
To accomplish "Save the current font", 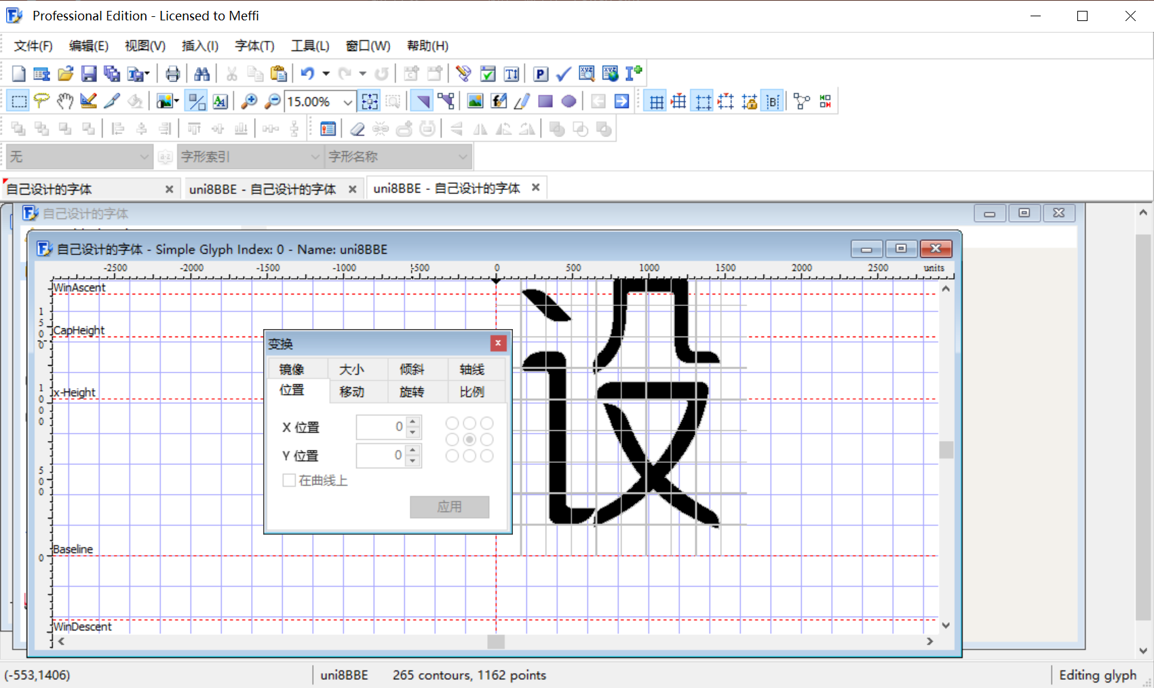I will pos(89,73).
